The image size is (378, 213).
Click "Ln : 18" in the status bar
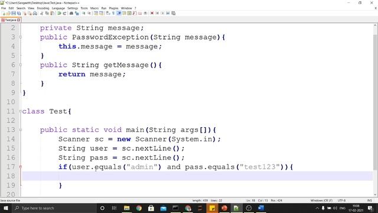(x=250, y=201)
